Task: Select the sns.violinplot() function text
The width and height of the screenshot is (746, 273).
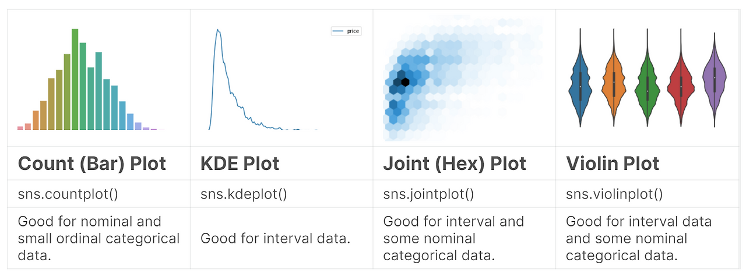Action: 614,194
